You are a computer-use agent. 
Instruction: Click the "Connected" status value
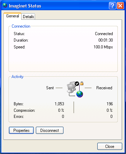(x=104, y=34)
